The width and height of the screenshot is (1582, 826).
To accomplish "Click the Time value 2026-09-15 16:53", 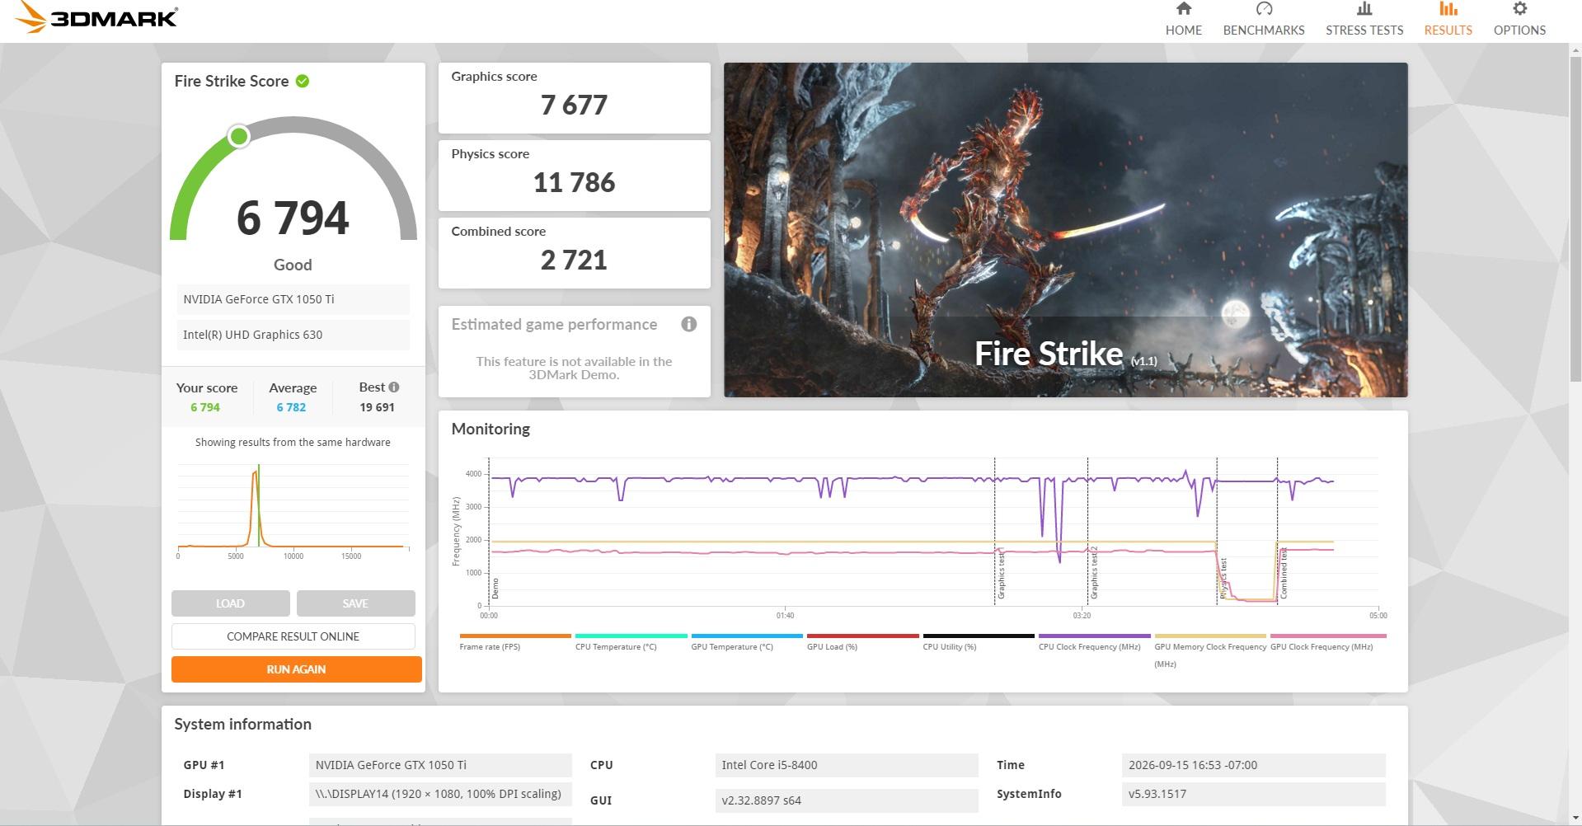I will 1253,765.
